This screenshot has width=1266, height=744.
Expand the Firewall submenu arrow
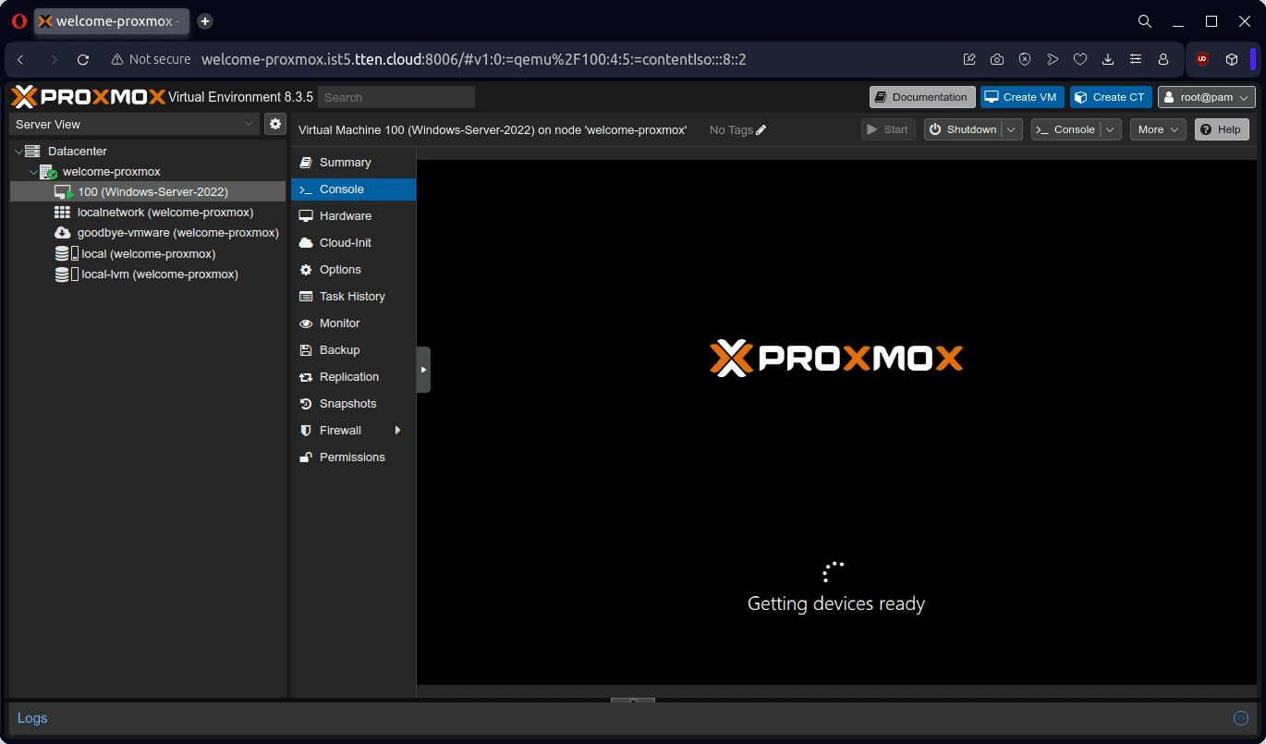coord(398,431)
